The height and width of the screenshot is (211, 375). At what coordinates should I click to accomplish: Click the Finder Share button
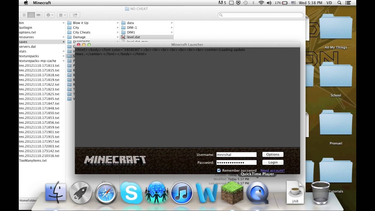[x=75, y=15]
